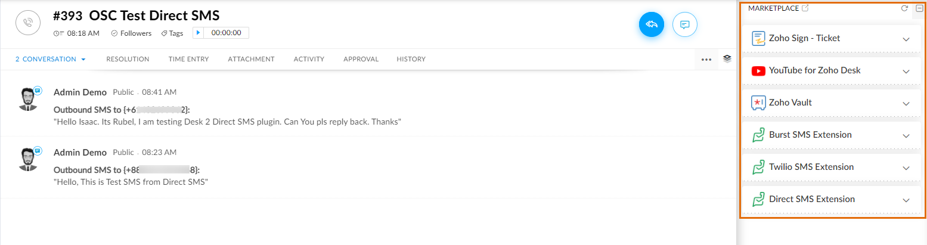Click the Followers link

tap(132, 33)
